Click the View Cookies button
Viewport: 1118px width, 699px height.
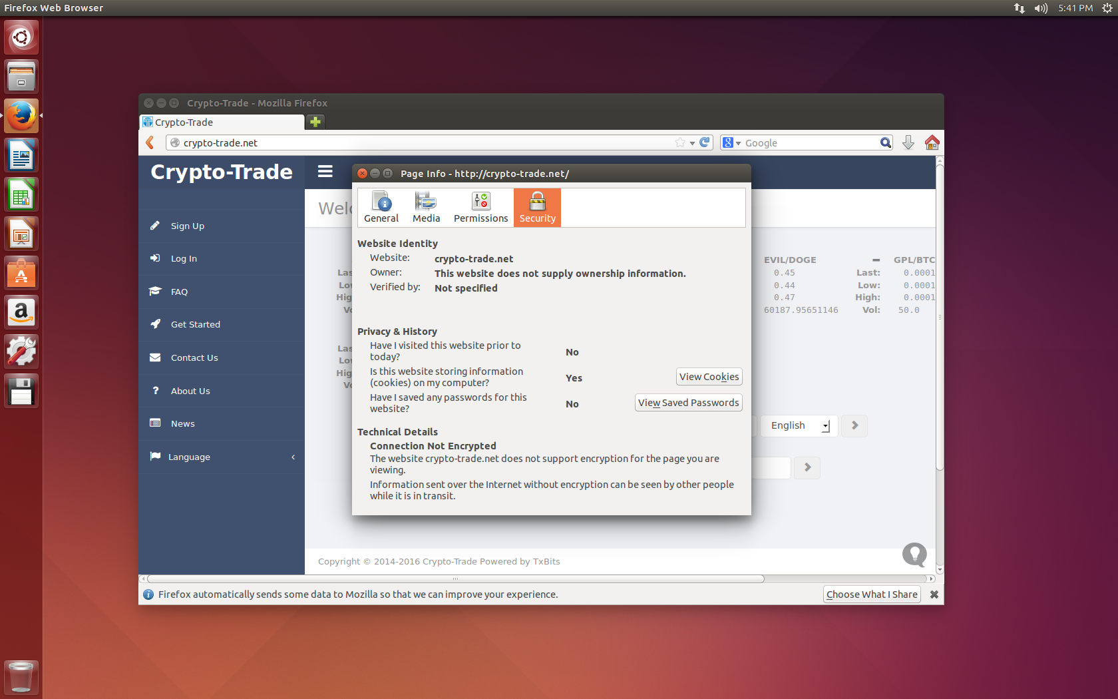[709, 377]
